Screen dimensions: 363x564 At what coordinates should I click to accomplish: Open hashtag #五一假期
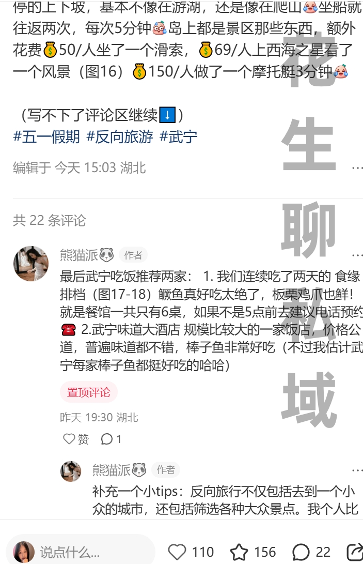(x=46, y=137)
